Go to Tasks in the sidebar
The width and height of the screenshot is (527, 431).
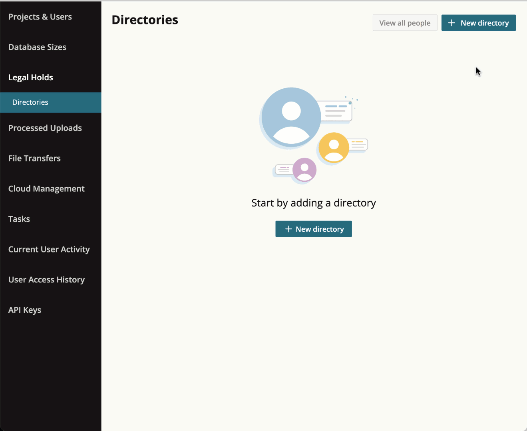[19, 219]
